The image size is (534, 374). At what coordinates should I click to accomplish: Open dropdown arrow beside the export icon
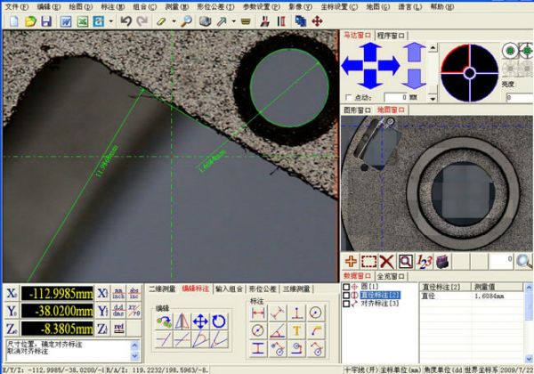(x=110, y=20)
